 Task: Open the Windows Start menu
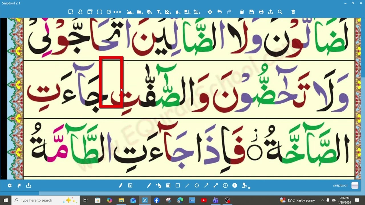pyautogui.click(x=5, y=200)
